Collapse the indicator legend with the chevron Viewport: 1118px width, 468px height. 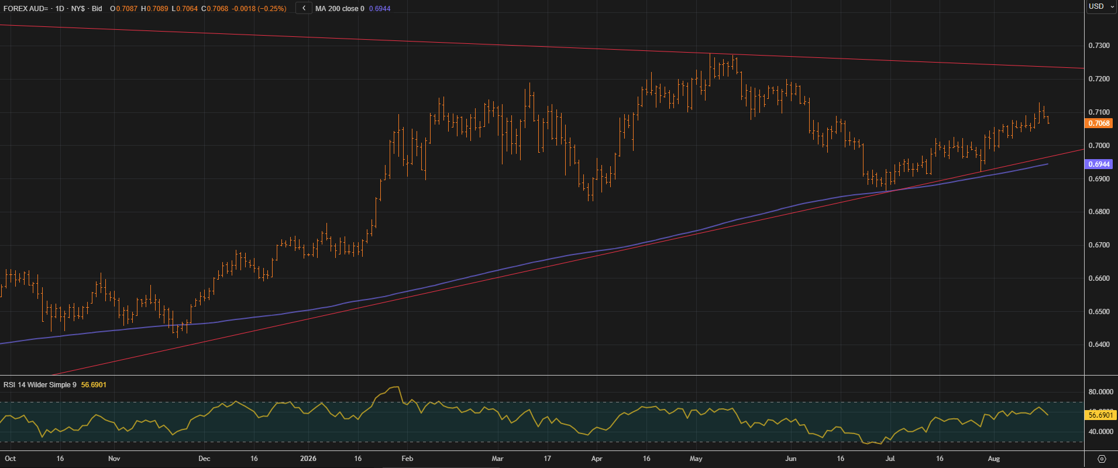304,8
